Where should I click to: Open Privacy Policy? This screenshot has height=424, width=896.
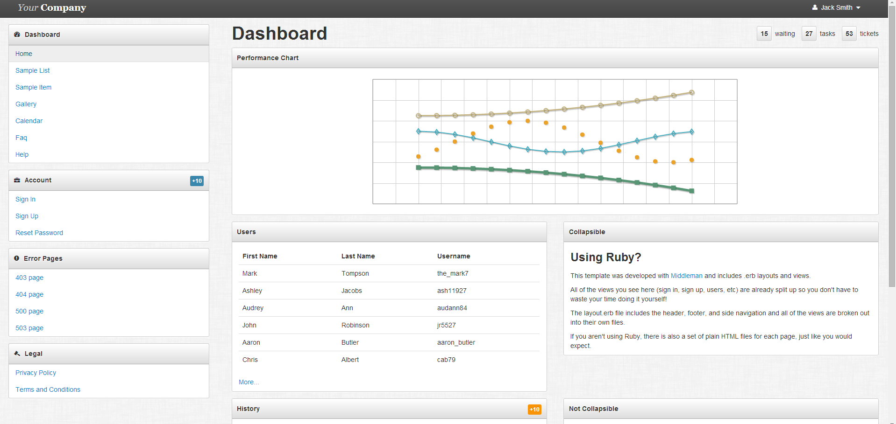coord(36,373)
